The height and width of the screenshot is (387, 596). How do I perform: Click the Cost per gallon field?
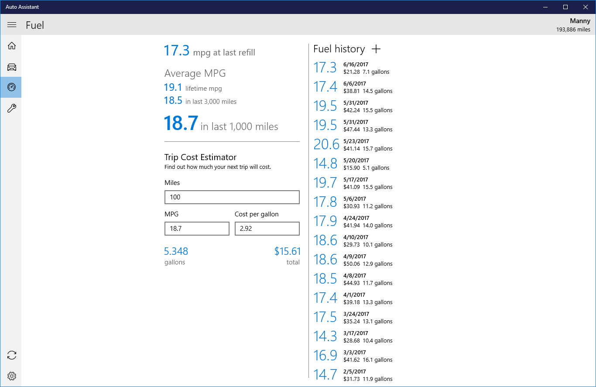267,229
